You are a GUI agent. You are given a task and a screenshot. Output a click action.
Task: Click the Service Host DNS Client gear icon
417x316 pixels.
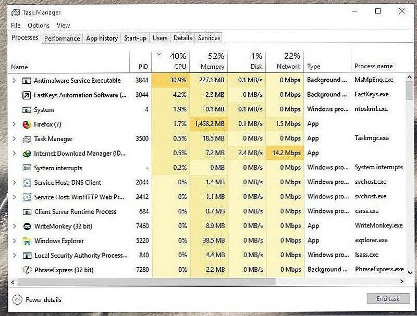point(27,182)
